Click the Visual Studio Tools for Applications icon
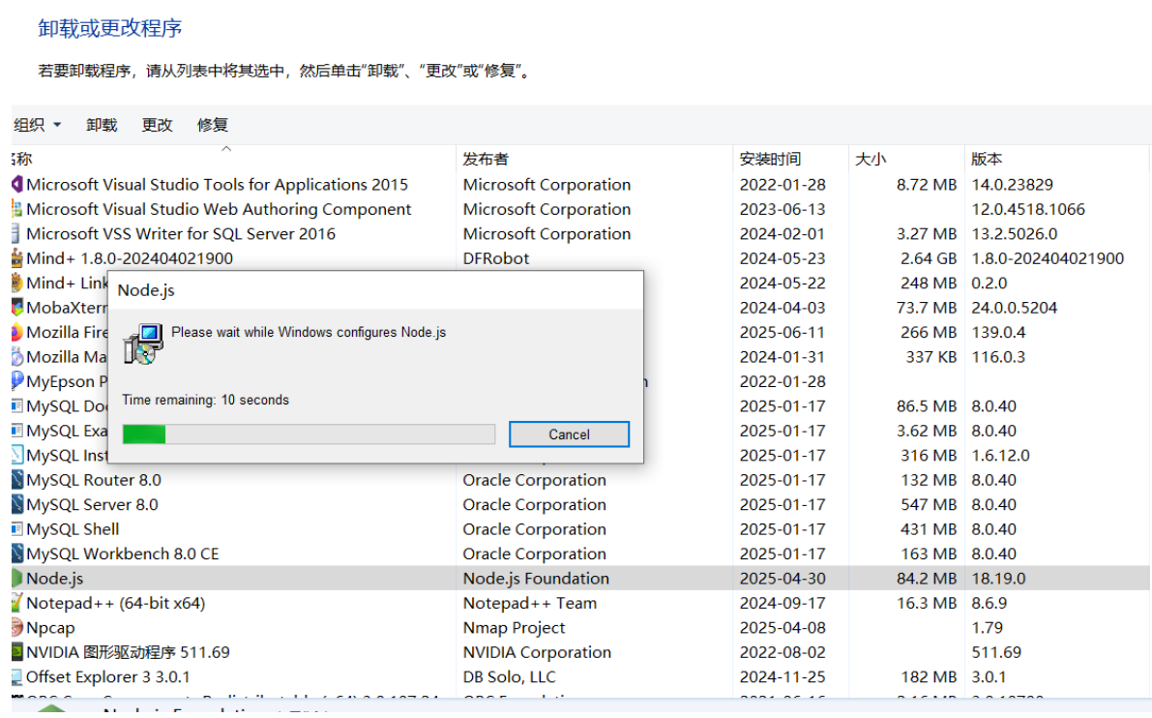Screen dimensions: 1152x718 [16, 185]
